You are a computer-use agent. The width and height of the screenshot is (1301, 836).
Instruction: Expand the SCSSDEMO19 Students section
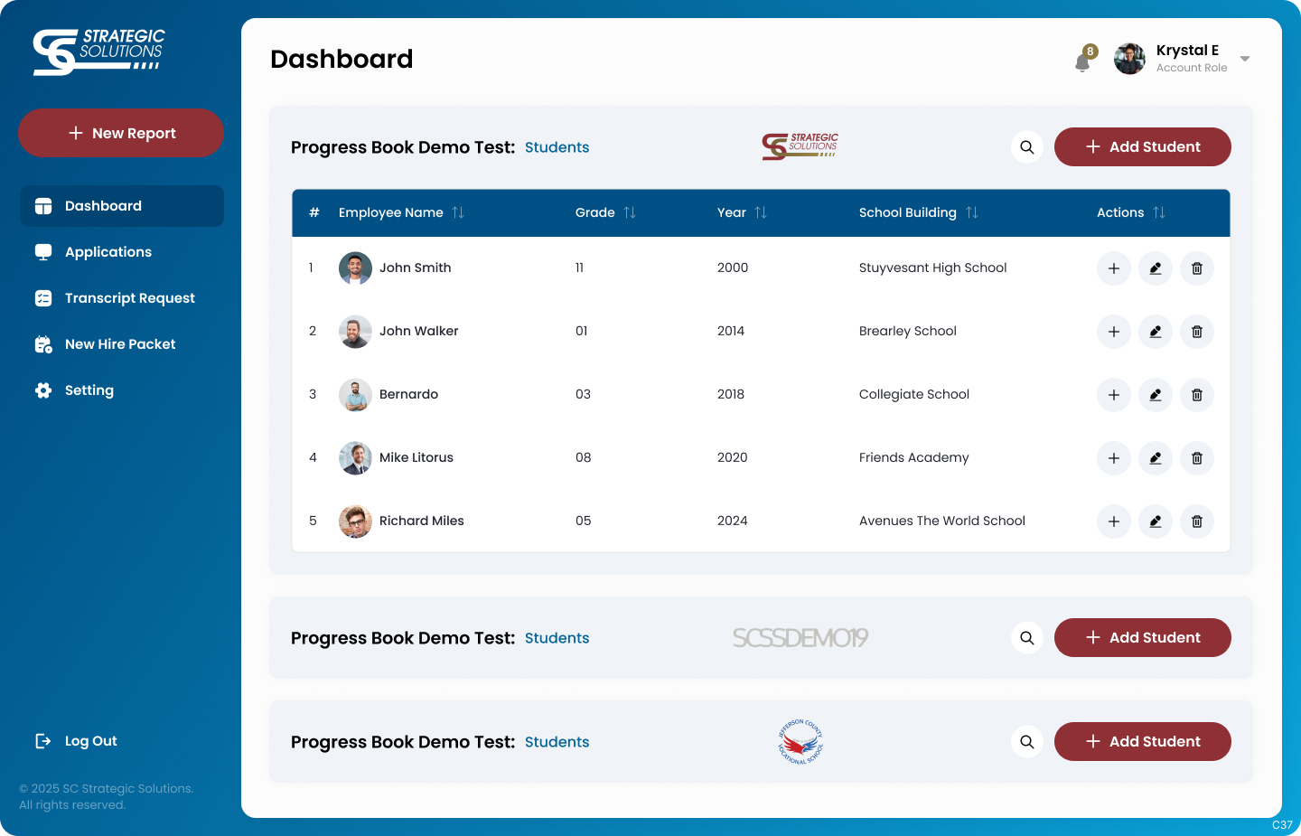pyautogui.click(x=557, y=638)
